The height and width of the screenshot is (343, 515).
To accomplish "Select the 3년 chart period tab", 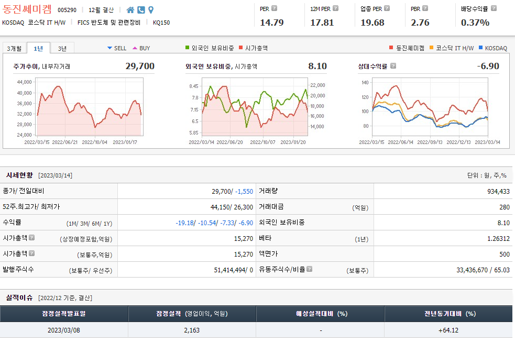I will pyautogui.click(x=62, y=48).
